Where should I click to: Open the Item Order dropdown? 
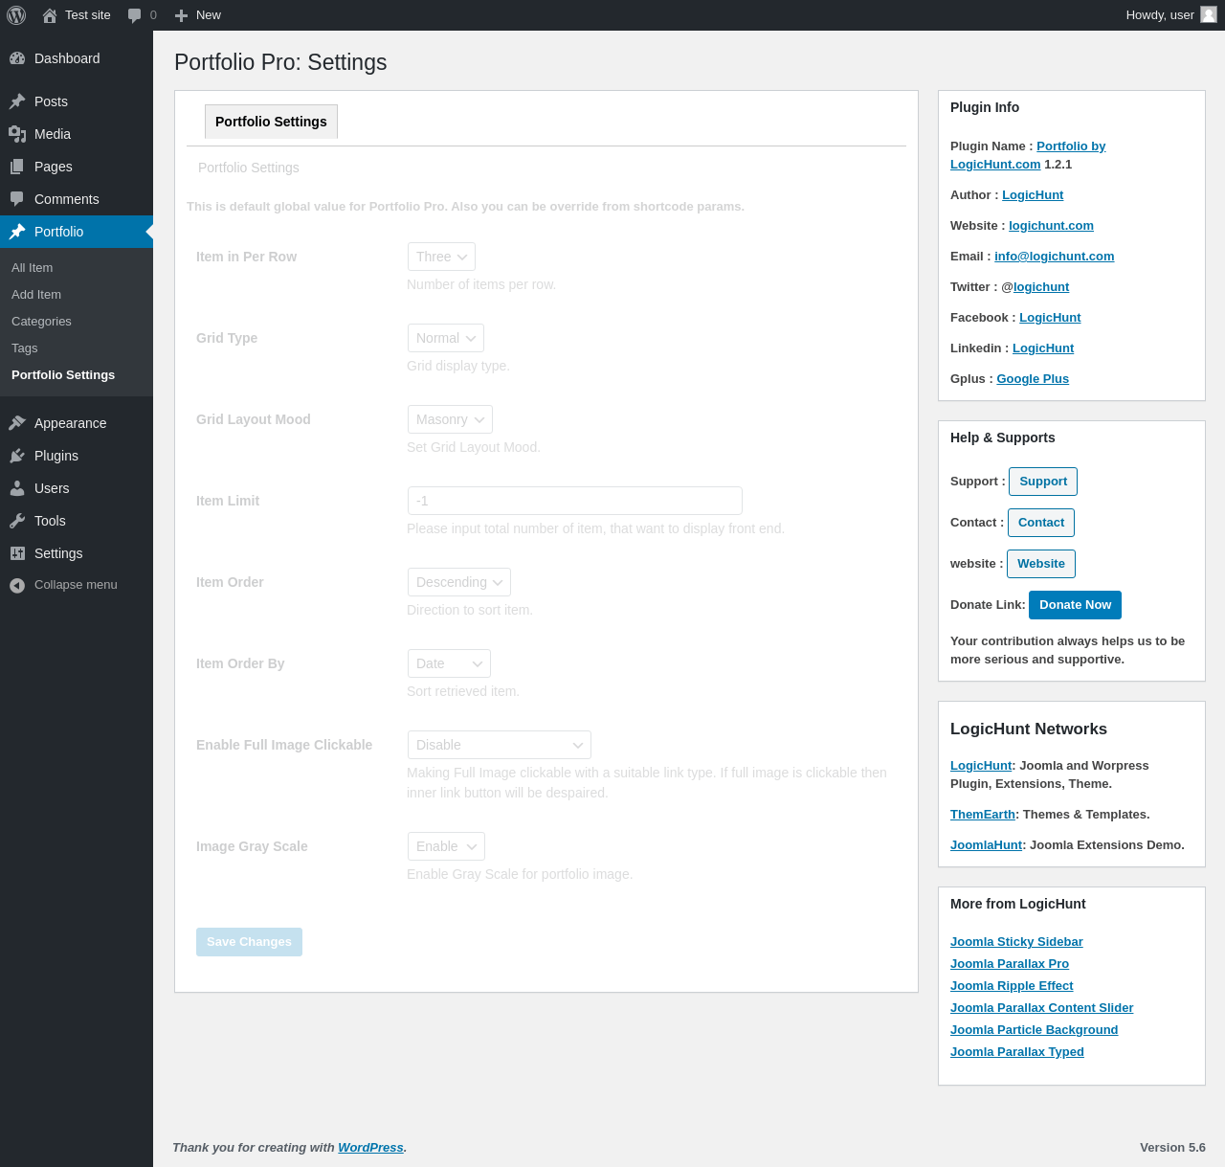point(459,582)
